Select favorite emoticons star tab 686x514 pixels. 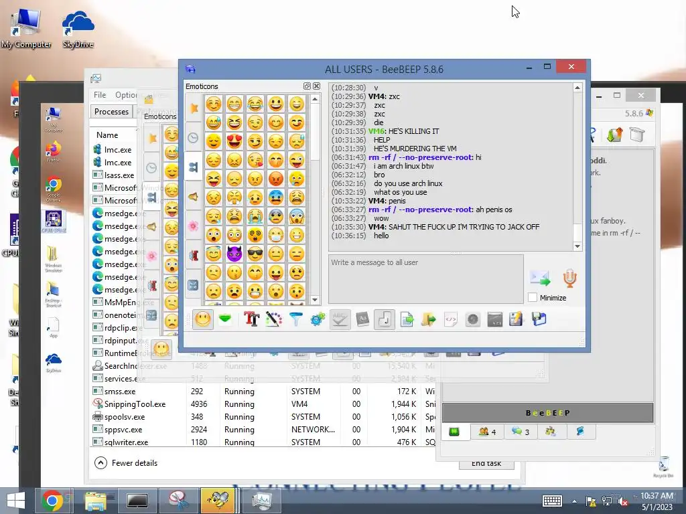(x=194, y=108)
